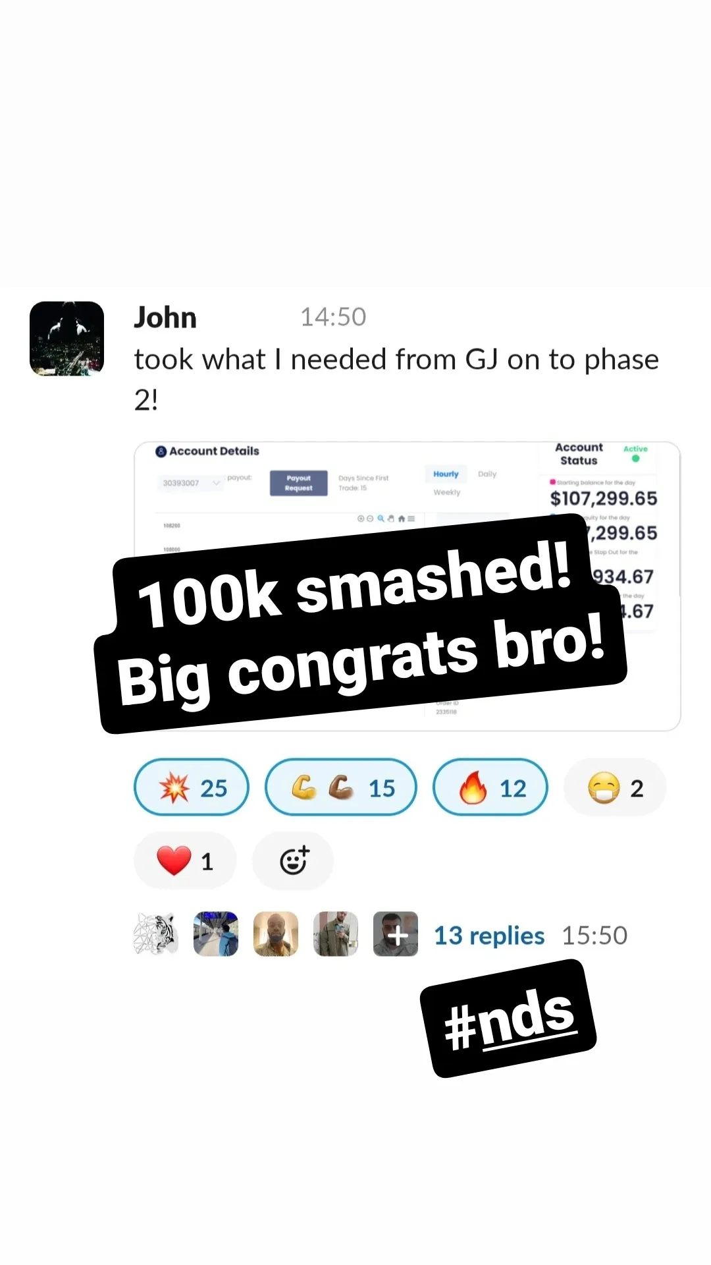This screenshot has height=1265, width=711.
Task: Open the 14:50 message timestamp
Action: coord(333,317)
